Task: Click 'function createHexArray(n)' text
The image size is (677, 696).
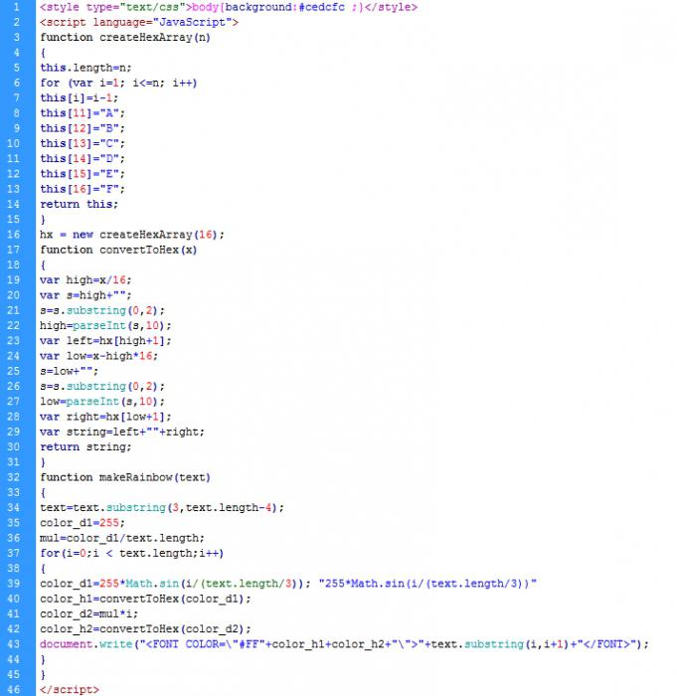Action: (124, 38)
